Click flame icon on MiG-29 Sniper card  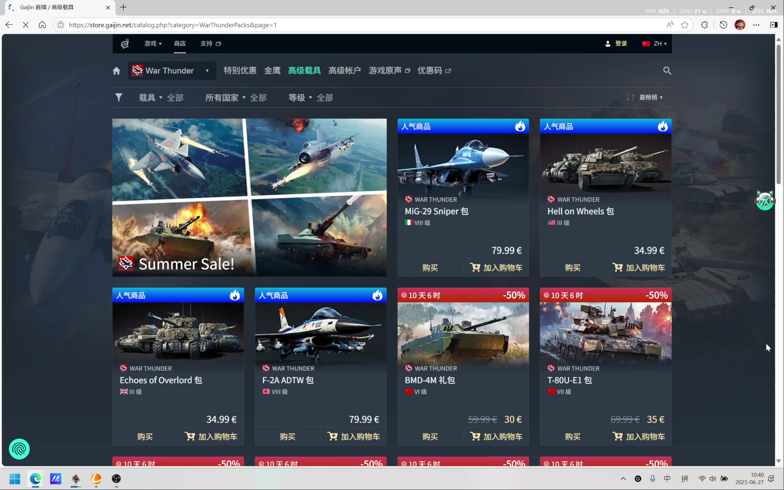[x=520, y=126]
